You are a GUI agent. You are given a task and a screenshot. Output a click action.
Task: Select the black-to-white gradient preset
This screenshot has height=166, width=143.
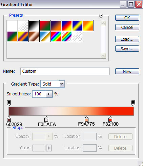click(x=34, y=25)
